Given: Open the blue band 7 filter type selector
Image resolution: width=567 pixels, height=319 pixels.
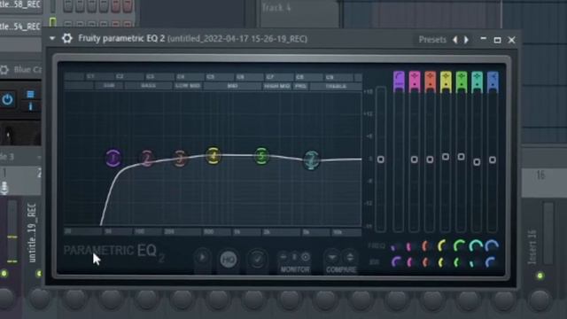Looking at the screenshot, I should [x=493, y=81].
